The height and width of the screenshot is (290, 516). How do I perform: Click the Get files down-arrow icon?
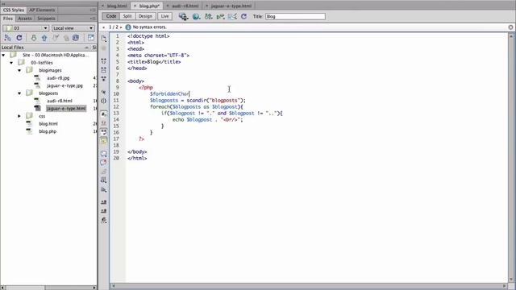click(34, 38)
